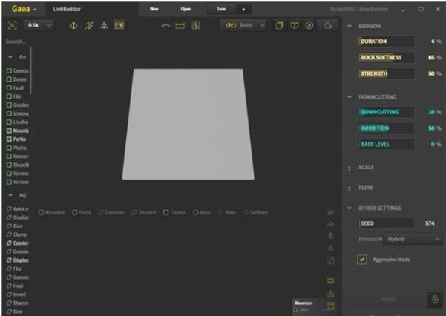Open the sliders settings icon in toolbar
This screenshot has height=316, width=446.
tap(196, 25)
